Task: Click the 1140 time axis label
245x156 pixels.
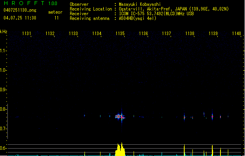Action: (236, 34)
